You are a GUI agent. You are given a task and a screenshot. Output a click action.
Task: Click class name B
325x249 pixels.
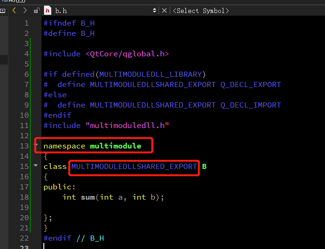204,167
